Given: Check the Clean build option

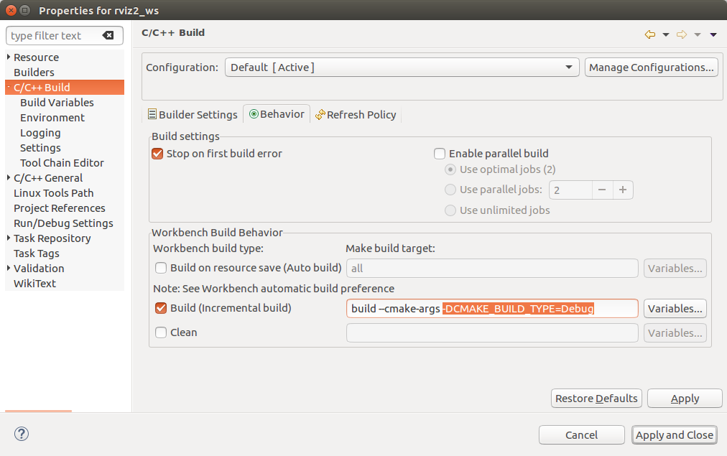Looking at the screenshot, I should (162, 332).
